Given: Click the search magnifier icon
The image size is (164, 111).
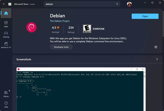Looking at the screenshot, I should pos(117,4).
